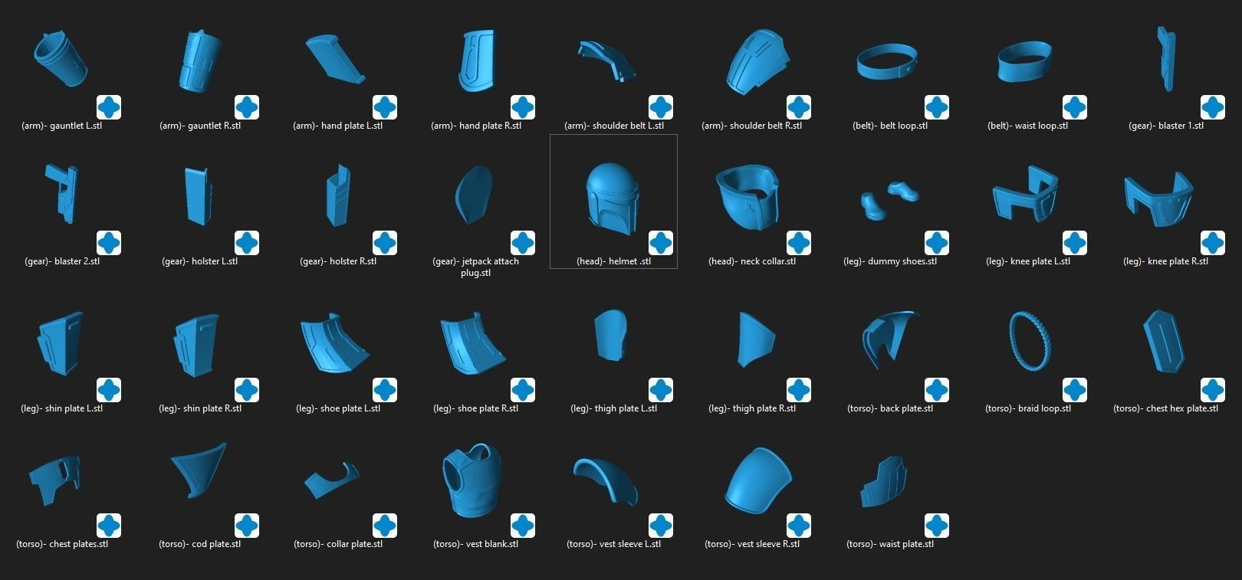The image size is (1242, 580).
Task: Click the "(torso)- cod plate.stl" label
Action: [200, 544]
